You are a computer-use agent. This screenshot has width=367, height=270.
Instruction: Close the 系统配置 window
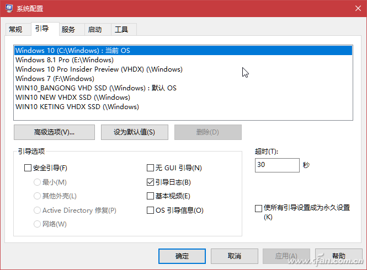[x=358, y=8]
